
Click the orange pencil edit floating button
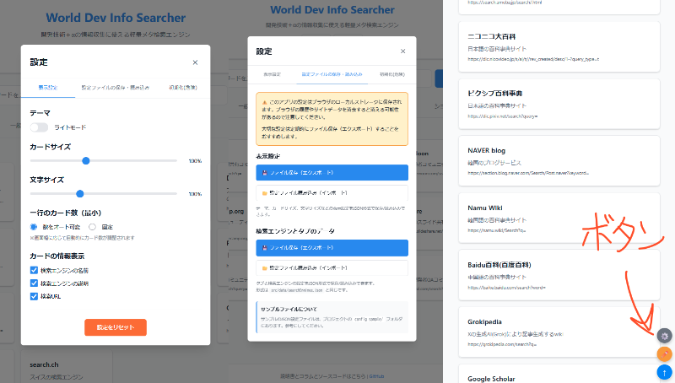coord(664,354)
